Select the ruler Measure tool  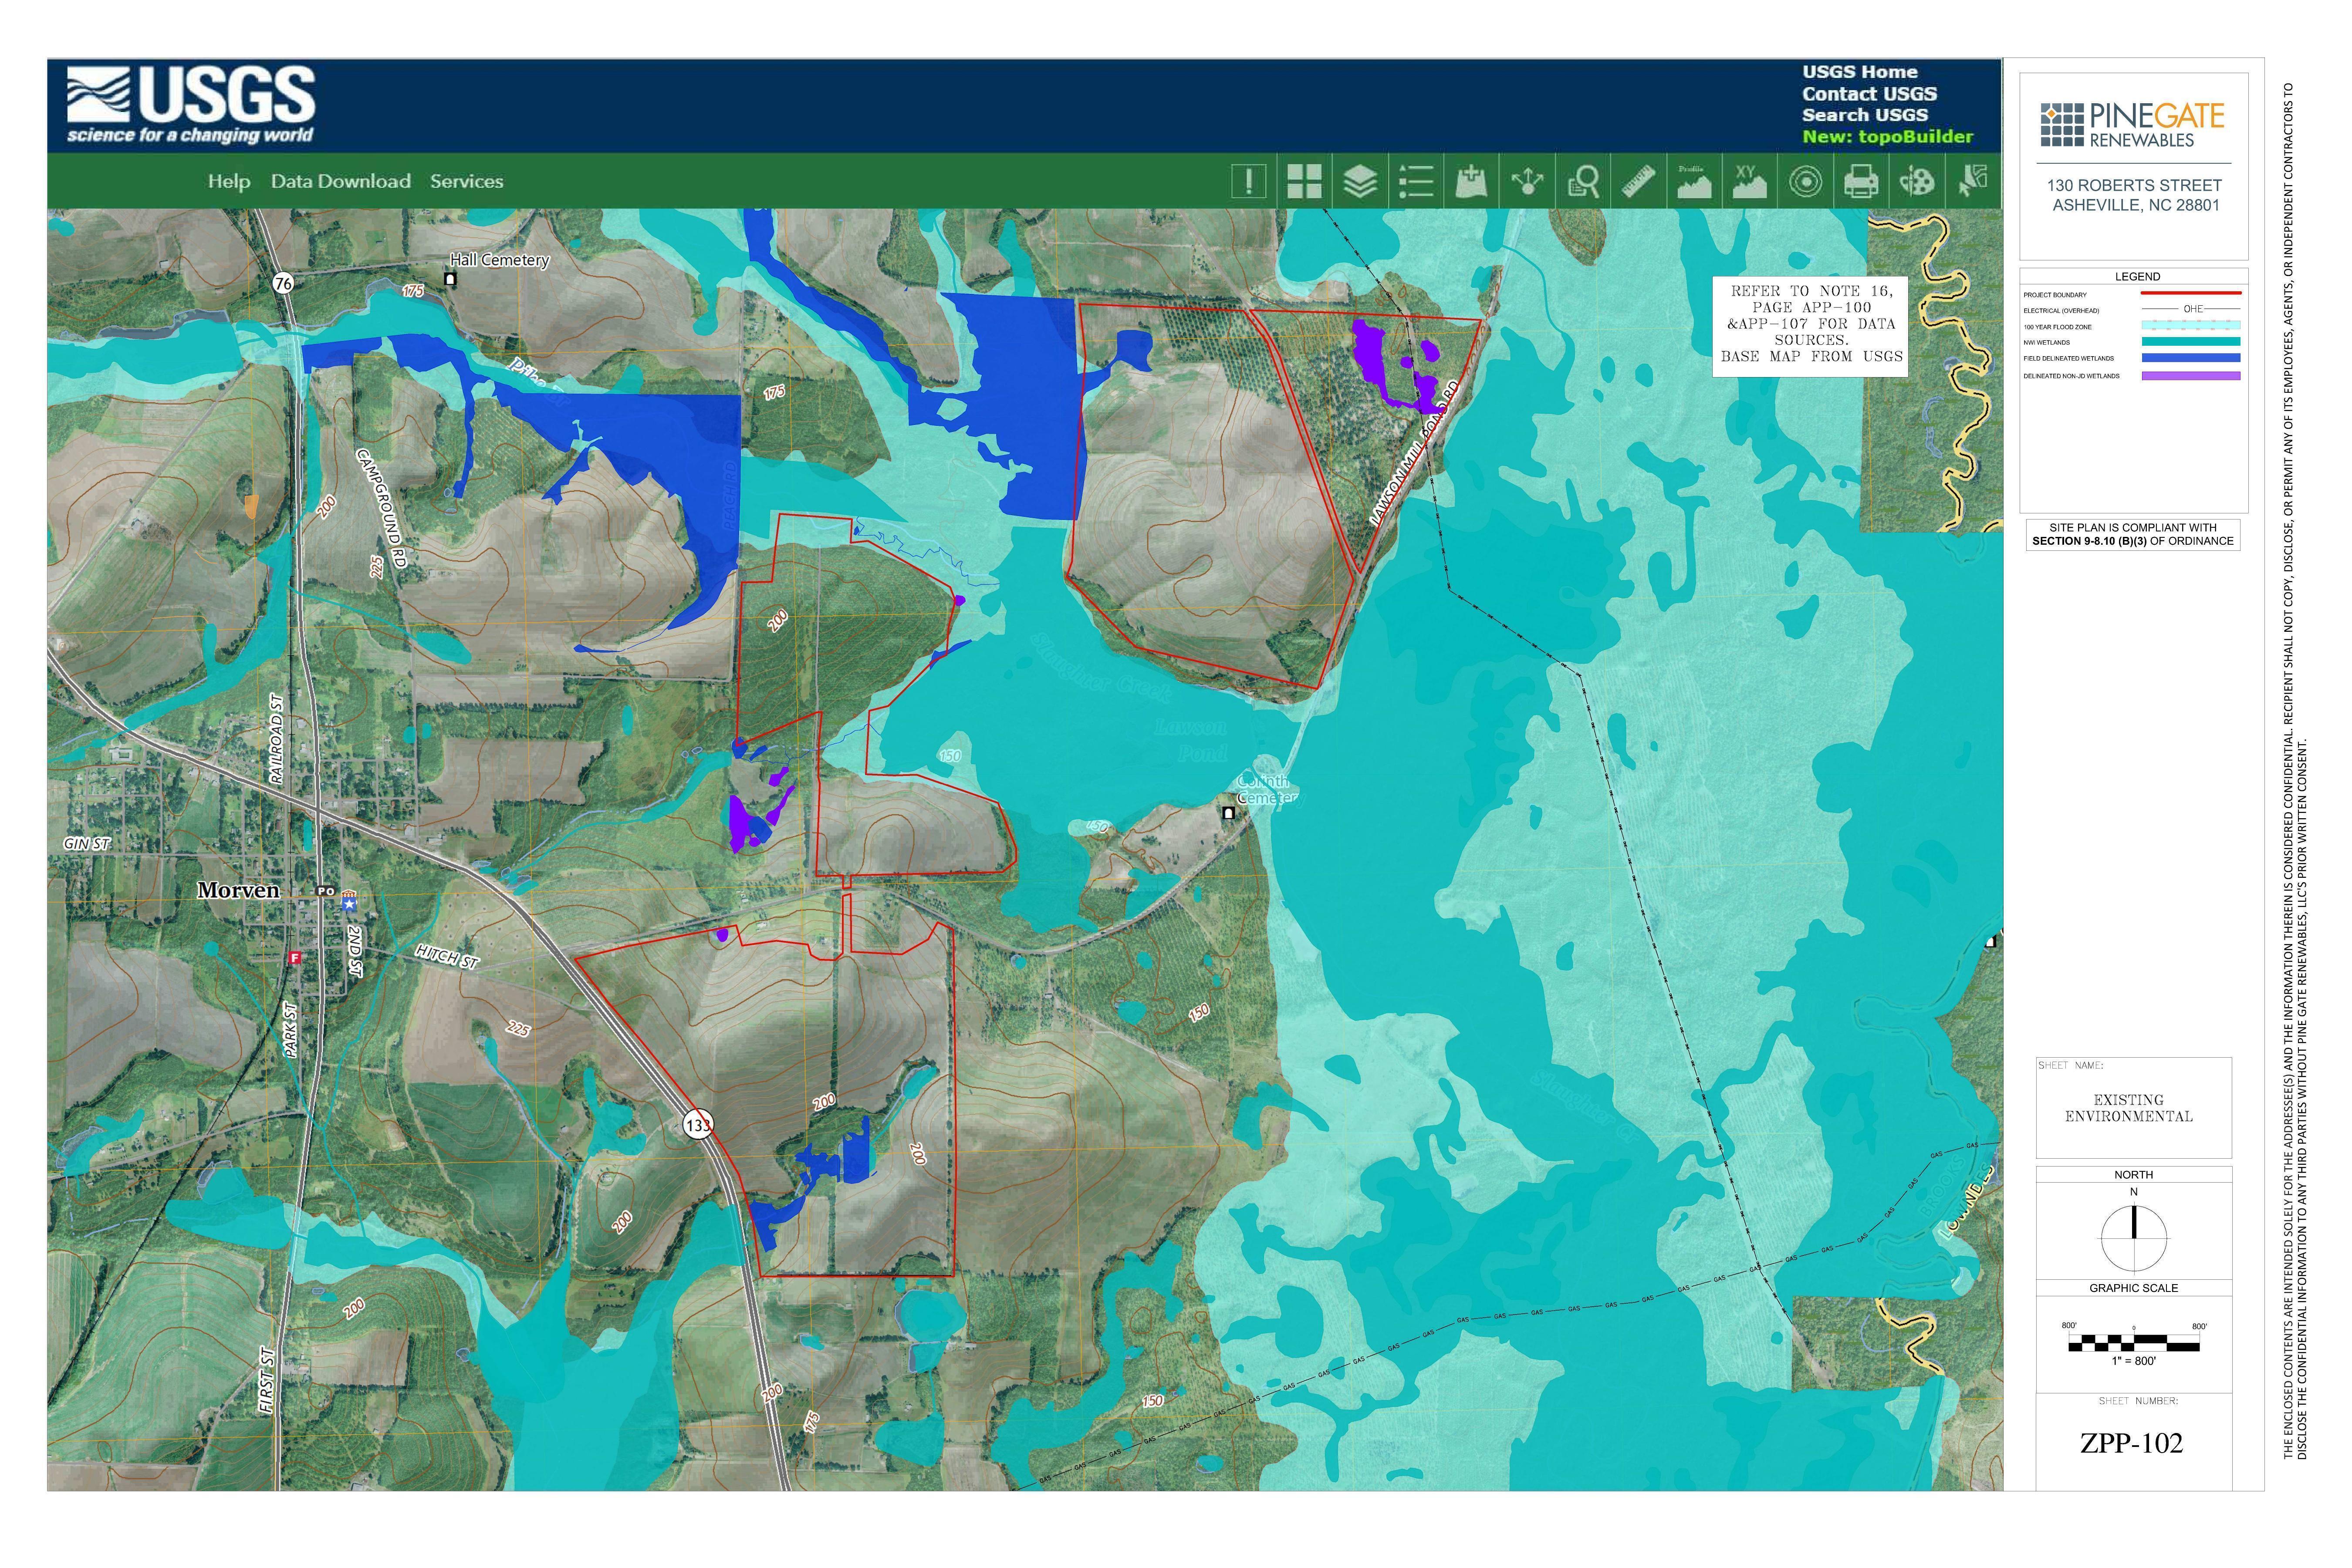(x=1638, y=182)
